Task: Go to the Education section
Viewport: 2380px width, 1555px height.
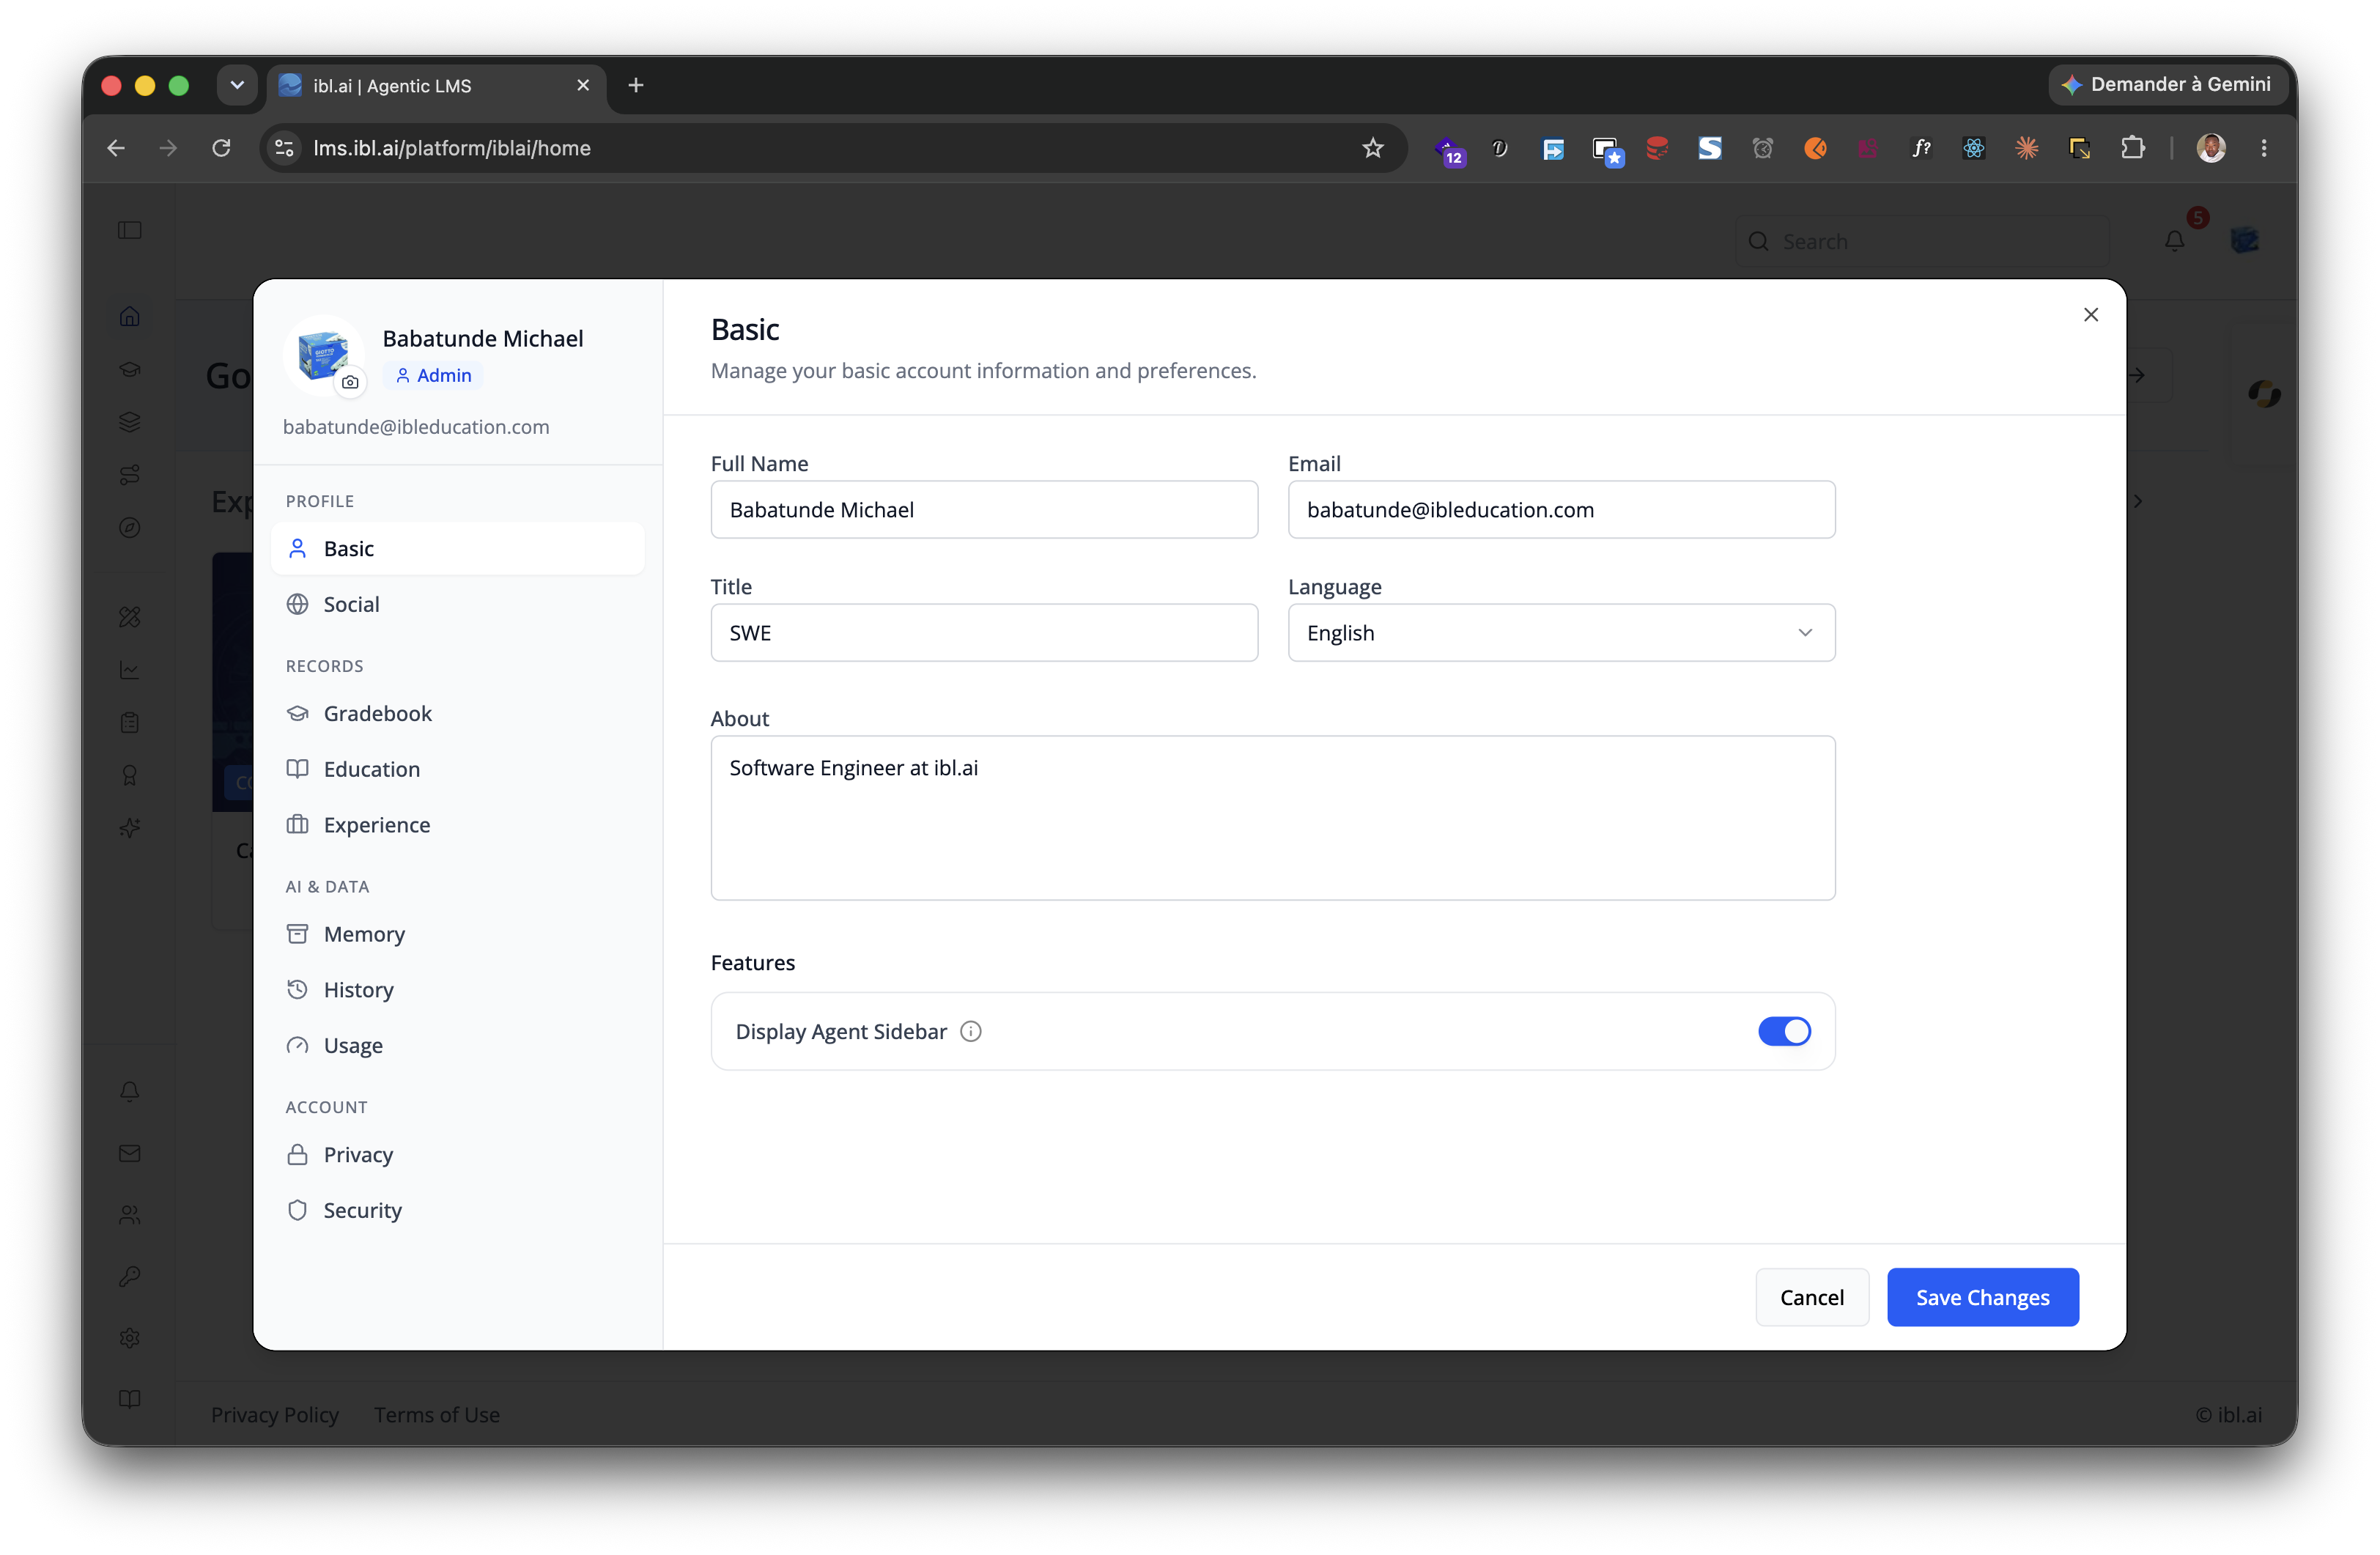Action: pyautogui.click(x=457, y=769)
